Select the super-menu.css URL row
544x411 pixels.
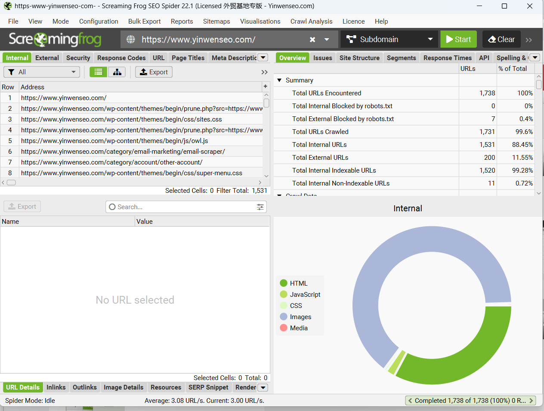[131, 173]
